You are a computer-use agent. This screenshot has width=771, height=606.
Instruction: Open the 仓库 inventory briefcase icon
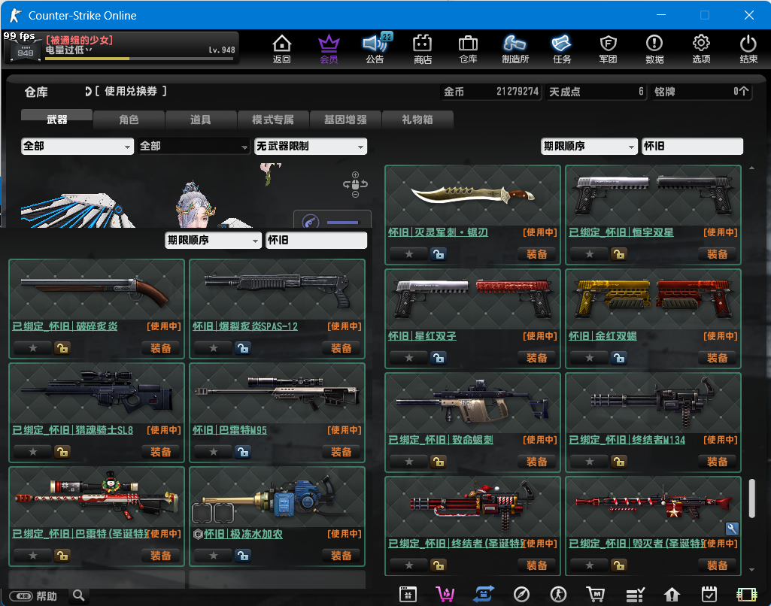(468, 49)
